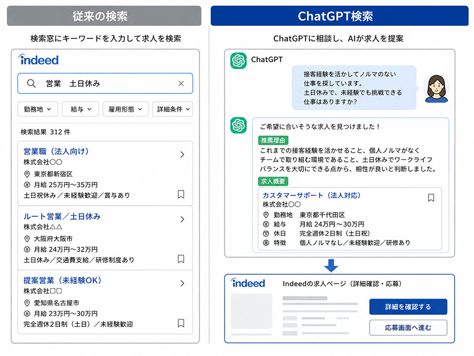Click the search magnifier icon in Indeed search box
This screenshot has height=356, width=474.
click(x=31, y=83)
